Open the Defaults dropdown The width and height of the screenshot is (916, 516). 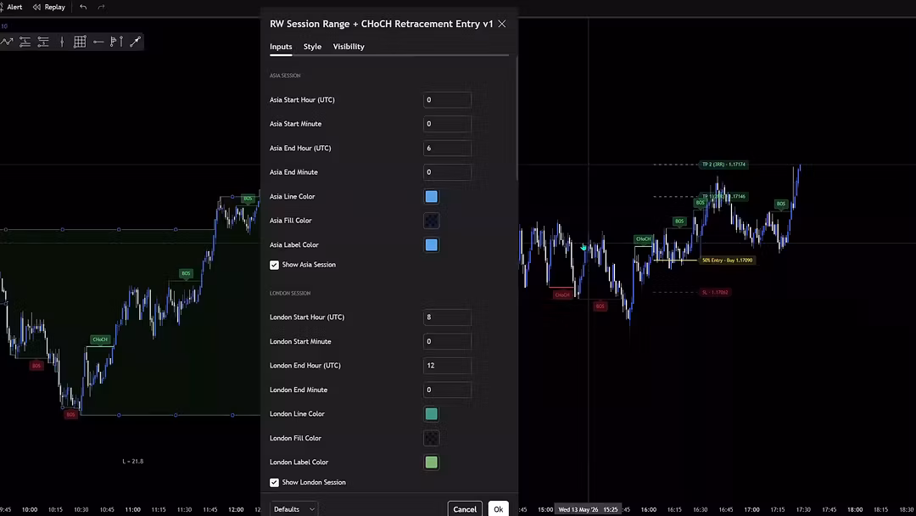[x=293, y=509]
